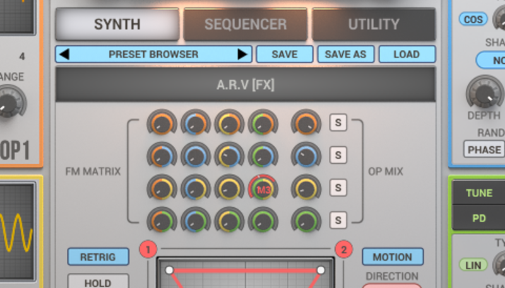Go to previous preset with left arrow

[64, 54]
